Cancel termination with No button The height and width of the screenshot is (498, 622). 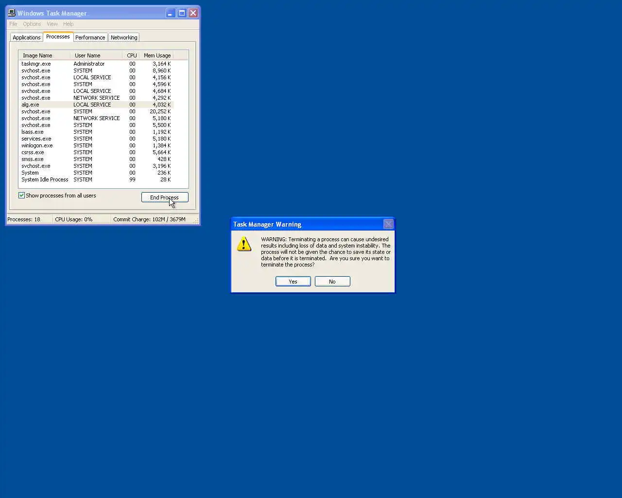click(x=332, y=282)
